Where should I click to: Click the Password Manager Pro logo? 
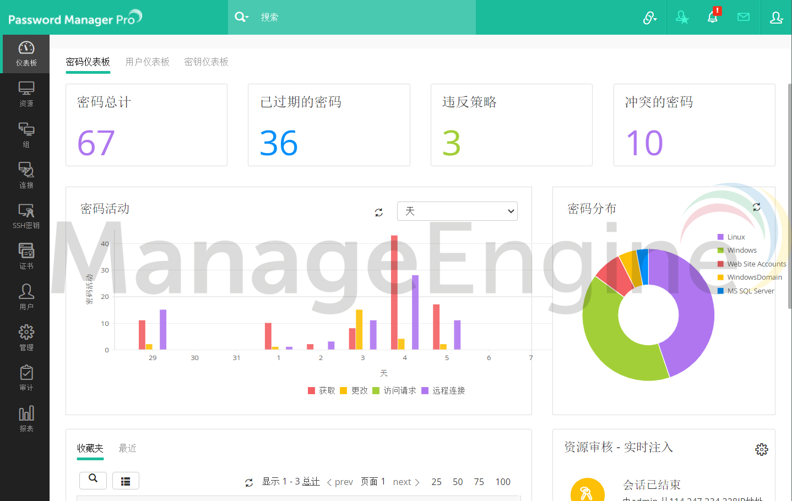point(75,18)
